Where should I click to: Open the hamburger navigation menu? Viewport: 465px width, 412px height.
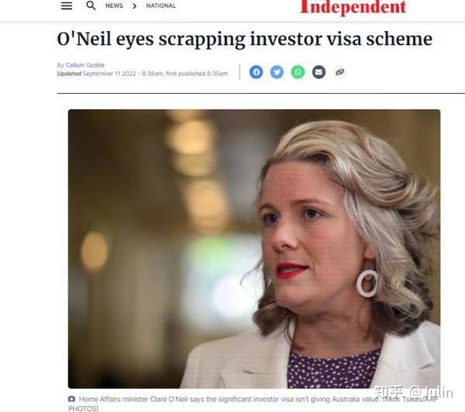point(67,5)
